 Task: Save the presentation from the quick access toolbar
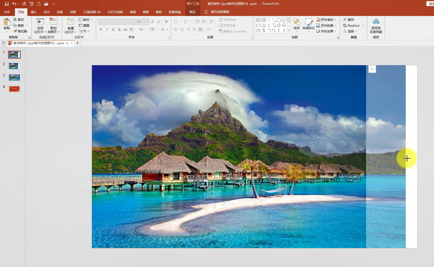pyautogui.click(x=7, y=4)
